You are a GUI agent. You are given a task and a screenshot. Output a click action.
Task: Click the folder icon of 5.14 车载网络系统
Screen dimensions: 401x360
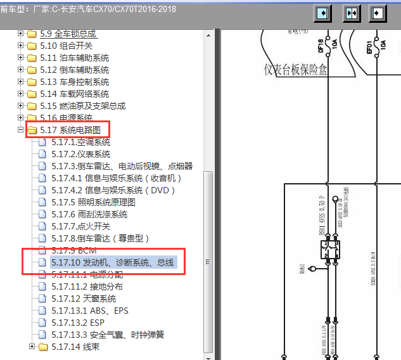[x=32, y=94]
